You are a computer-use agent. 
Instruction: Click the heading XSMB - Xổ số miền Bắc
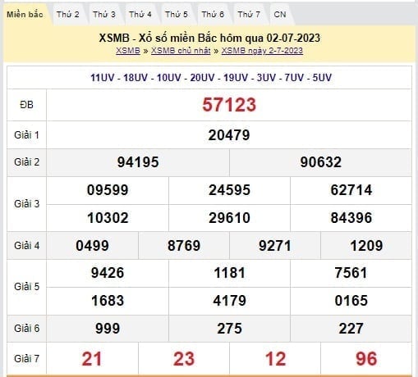(x=209, y=38)
